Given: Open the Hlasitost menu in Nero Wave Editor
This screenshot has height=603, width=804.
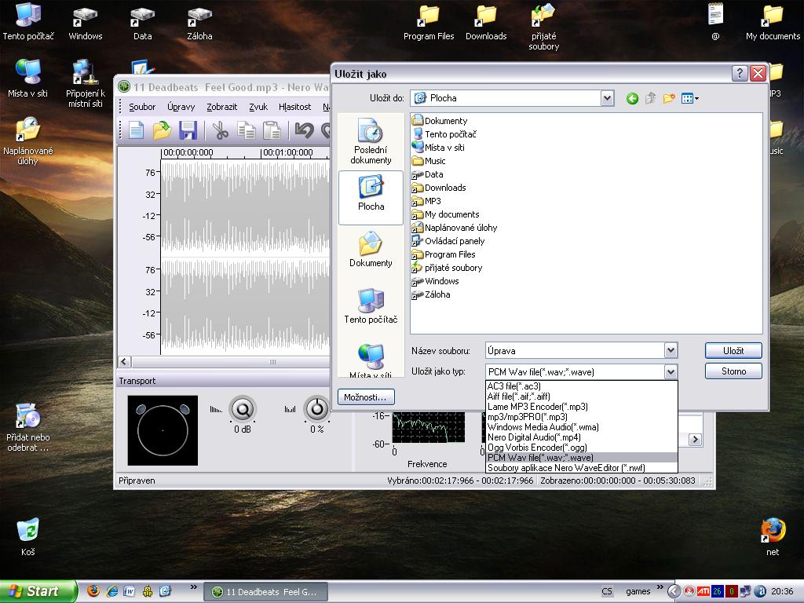Looking at the screenshot, I should tap(295, 107).
